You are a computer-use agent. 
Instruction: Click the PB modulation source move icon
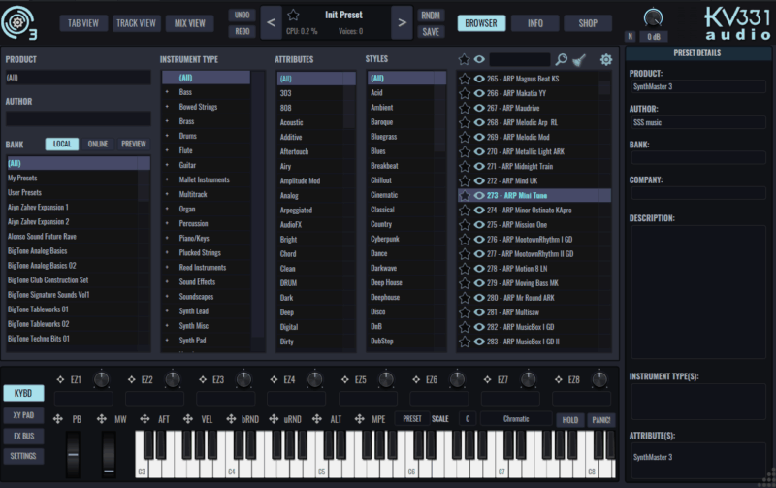tap(58, 419)
